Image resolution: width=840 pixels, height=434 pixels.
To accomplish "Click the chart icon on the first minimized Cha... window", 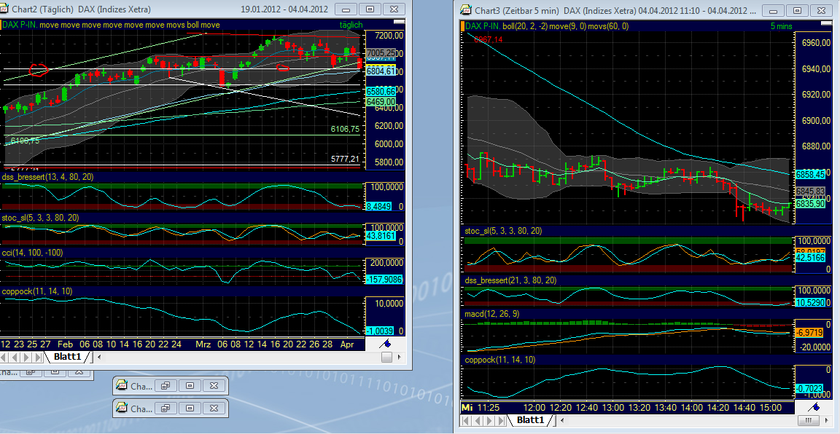I will click(122, 385).
